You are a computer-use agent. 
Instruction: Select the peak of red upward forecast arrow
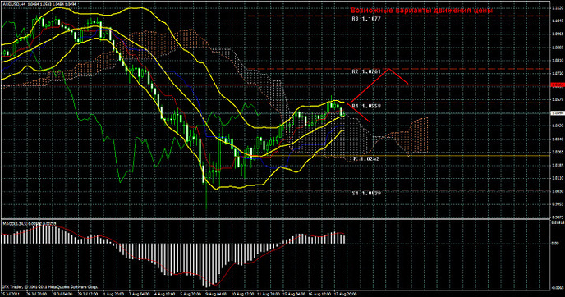point(388,69)
